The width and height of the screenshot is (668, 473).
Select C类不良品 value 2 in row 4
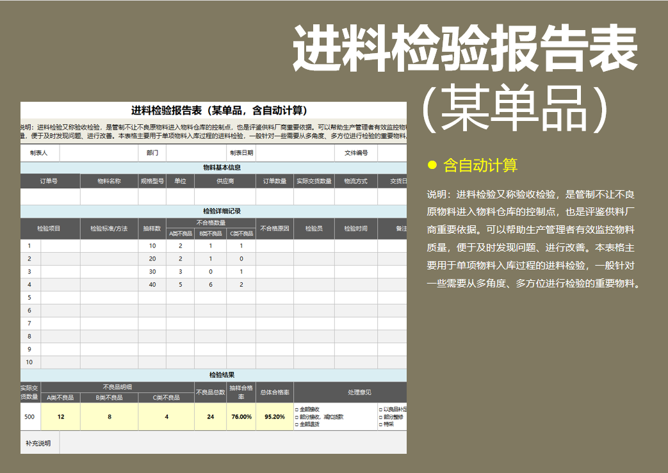pos(241,284)
